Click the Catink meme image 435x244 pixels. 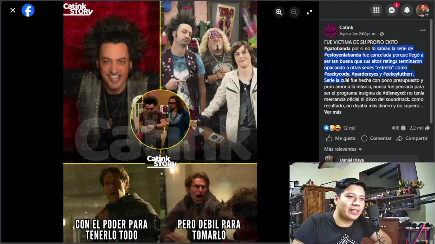(160, 122)
